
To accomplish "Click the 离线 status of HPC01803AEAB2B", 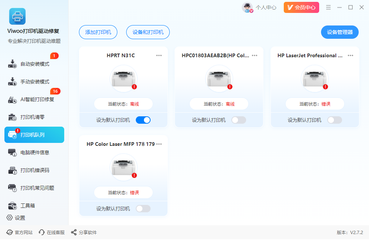I will pos(230,104).
